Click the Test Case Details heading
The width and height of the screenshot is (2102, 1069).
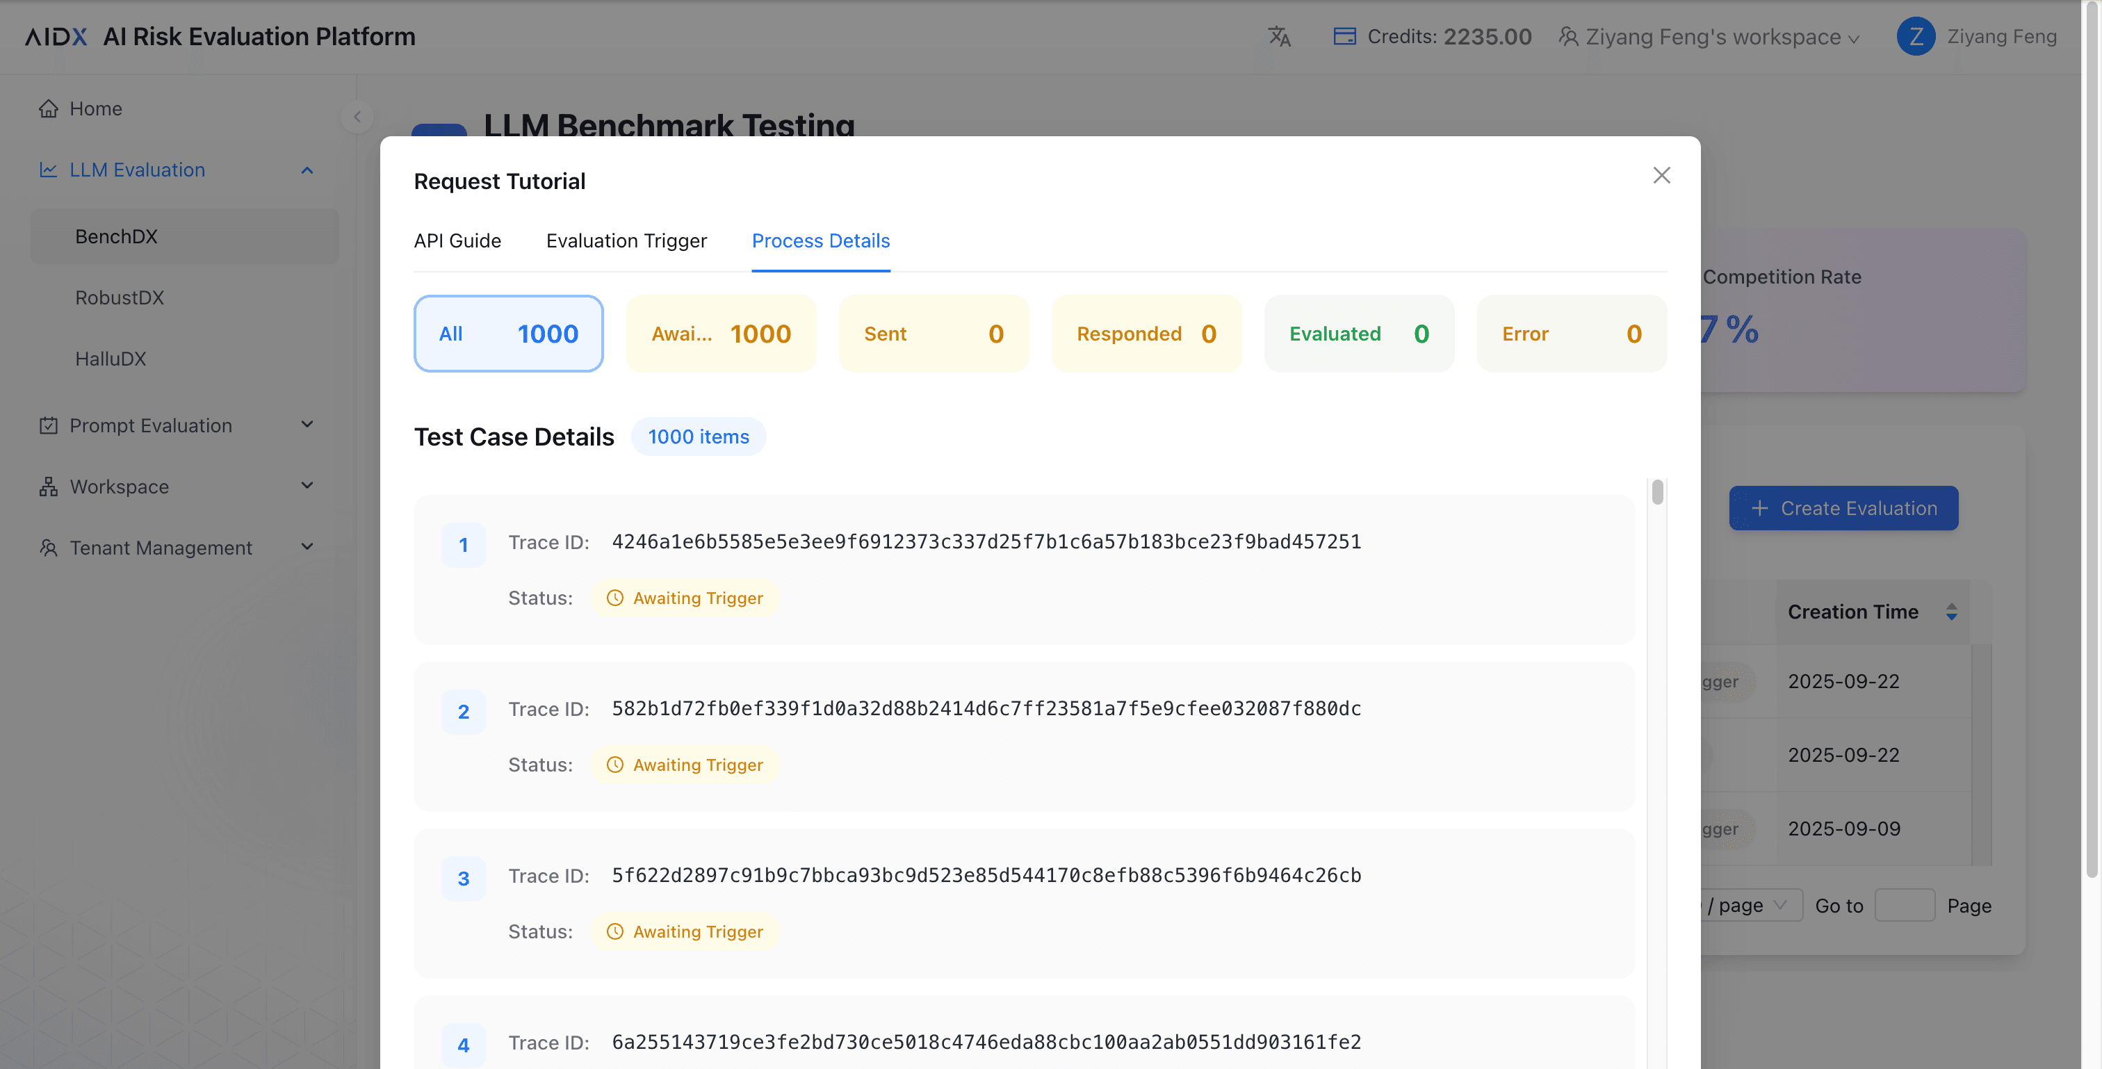pos(514,436)
